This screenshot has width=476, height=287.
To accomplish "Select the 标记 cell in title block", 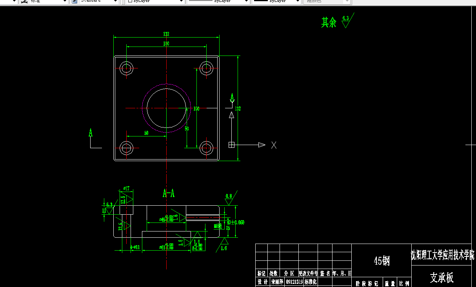I will click(262, 273).
